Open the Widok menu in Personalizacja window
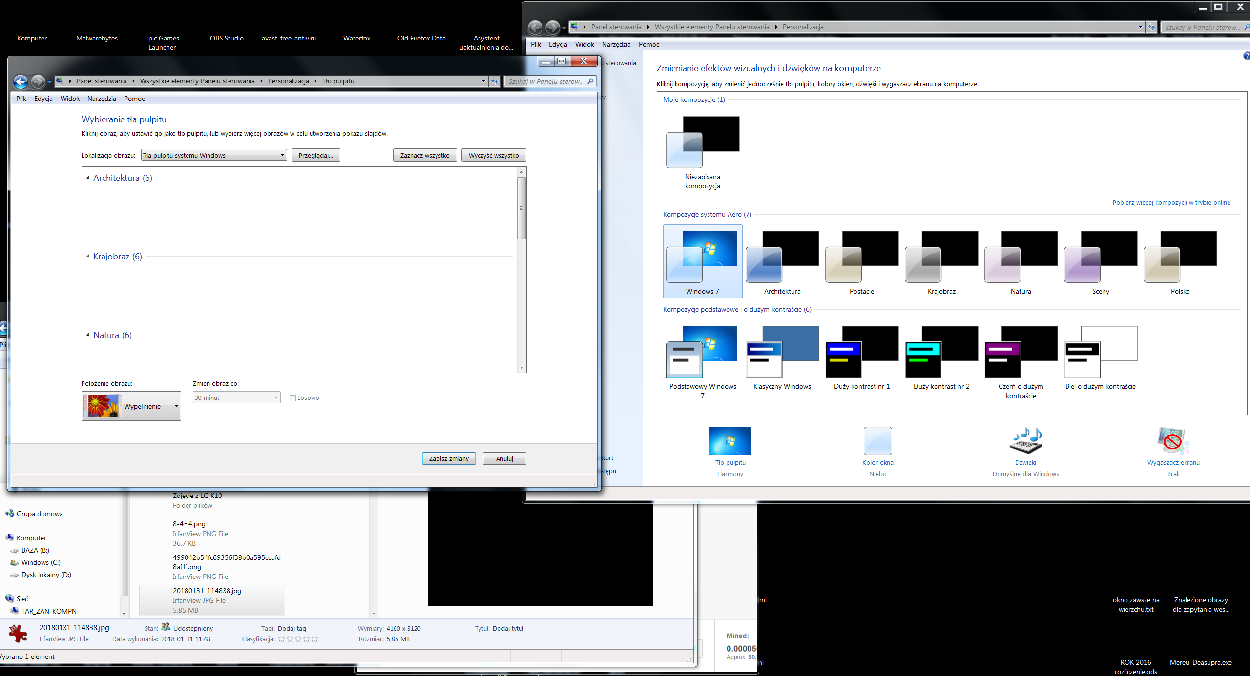Viewport: 1250px width, 676px height. click(584, 44)
